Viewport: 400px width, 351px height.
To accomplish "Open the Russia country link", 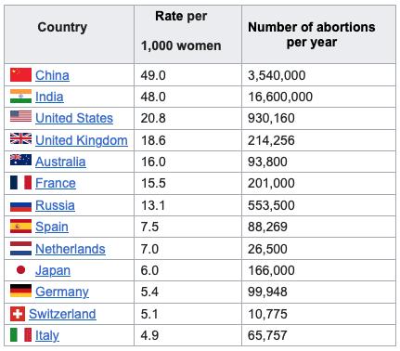I will tap(55, 205).
